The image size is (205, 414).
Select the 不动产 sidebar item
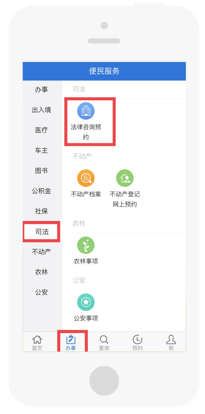pyautogui.click(x=42, y=252)
